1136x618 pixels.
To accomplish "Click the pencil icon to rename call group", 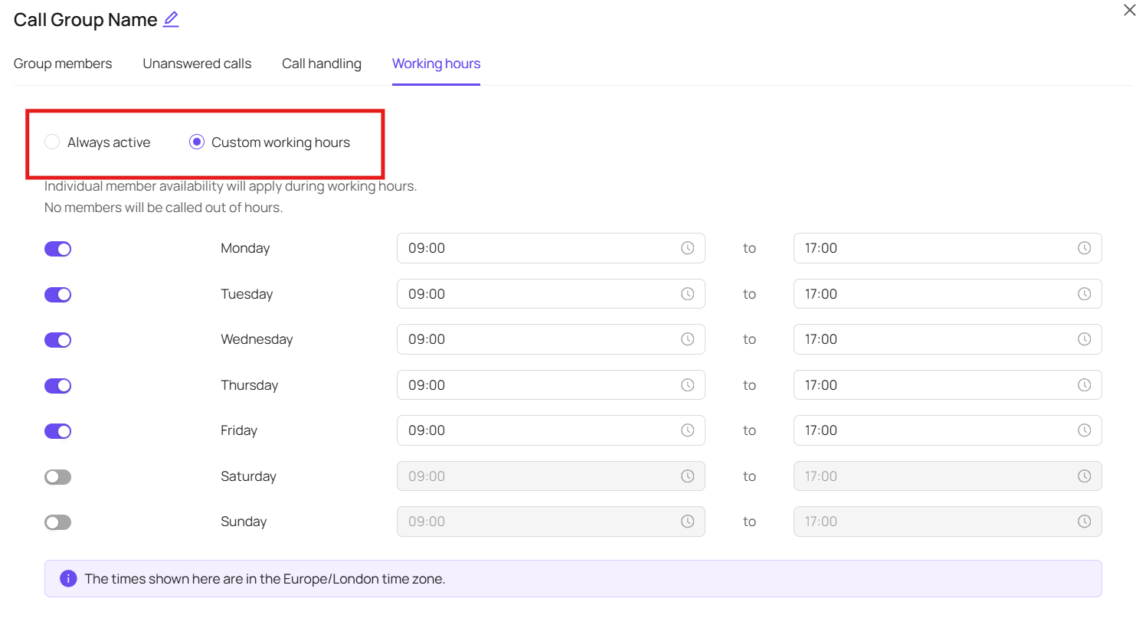I will pos(171,20).
